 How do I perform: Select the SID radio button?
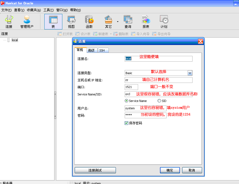159,101
